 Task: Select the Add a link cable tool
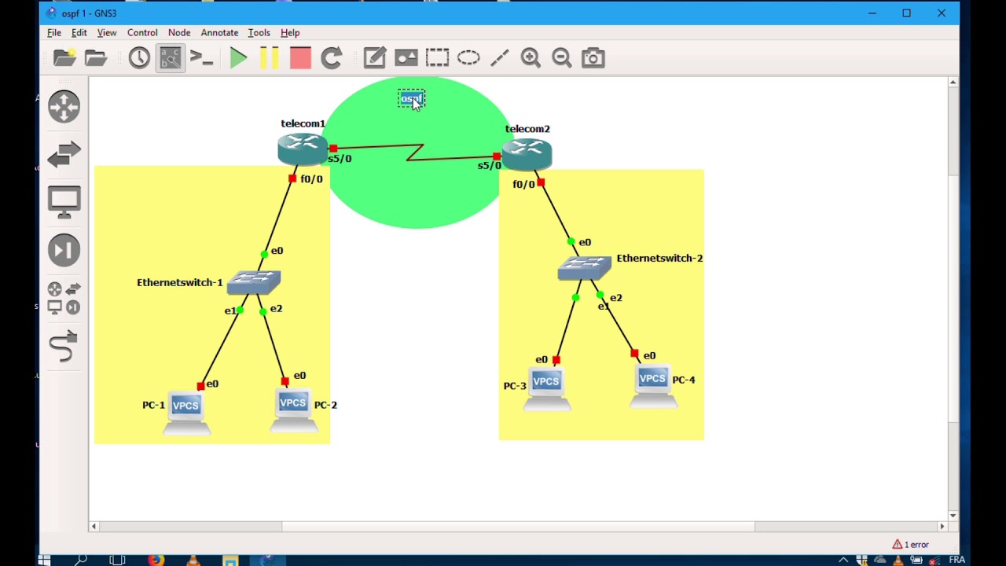(x=64, y=346)
